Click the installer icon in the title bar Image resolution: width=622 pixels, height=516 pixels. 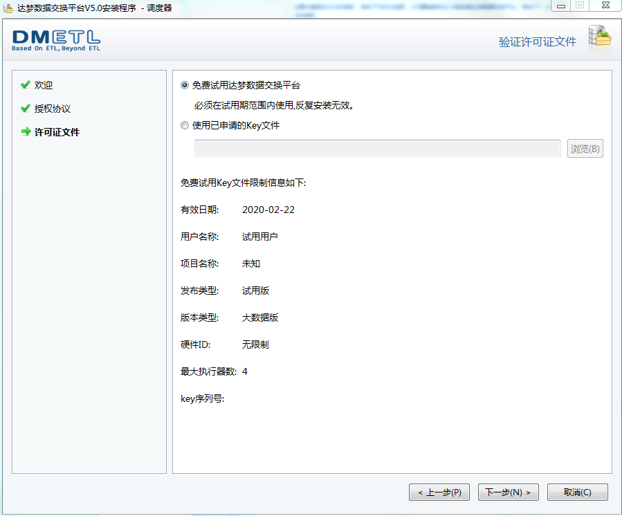(8, 8)
